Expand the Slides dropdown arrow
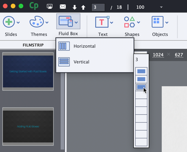This screenshot has height=152, width=187. click(x=18, y=22)
